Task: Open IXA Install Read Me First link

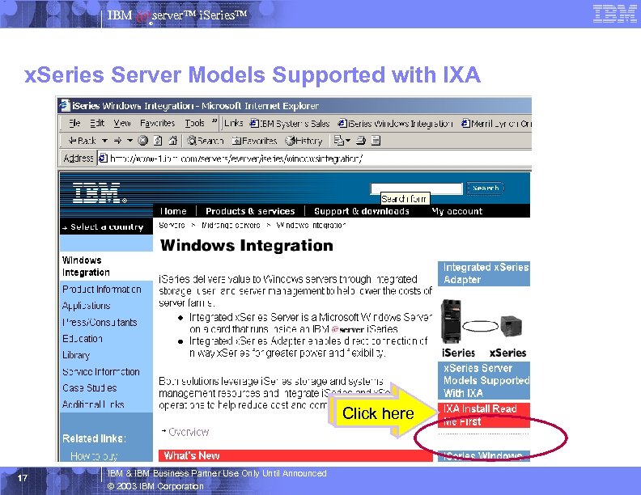Action: [484, 415]
